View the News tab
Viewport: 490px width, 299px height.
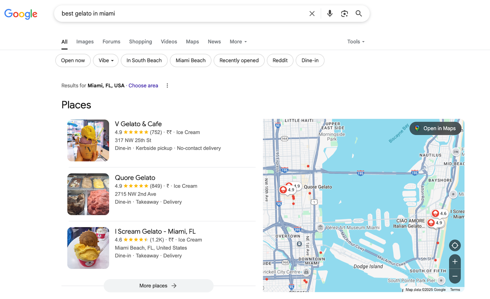[x=214, y=42]
